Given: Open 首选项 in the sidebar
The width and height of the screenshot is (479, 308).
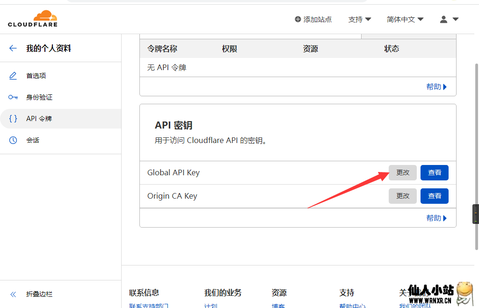Looking at the screenshot, I should coord(36,76).
